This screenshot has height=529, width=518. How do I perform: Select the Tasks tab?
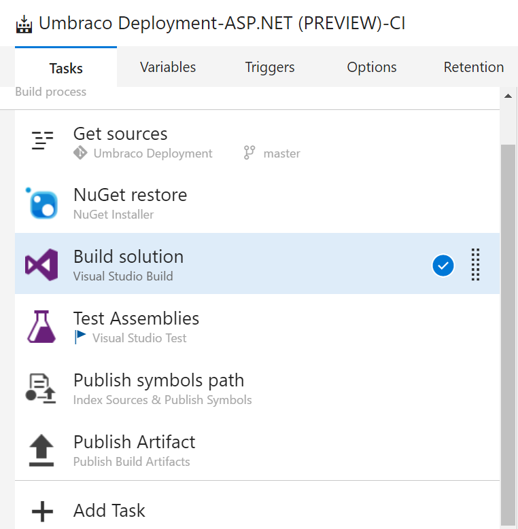66,68
